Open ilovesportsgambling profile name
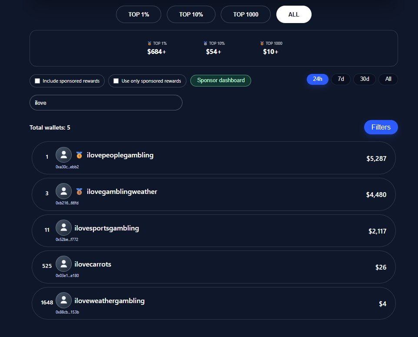The height and width of the screenshot is (337, 418). (x=106, y=228)
